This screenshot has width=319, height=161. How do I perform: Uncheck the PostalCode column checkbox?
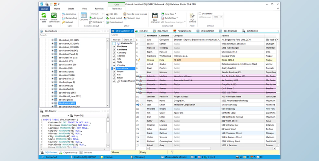114,69
